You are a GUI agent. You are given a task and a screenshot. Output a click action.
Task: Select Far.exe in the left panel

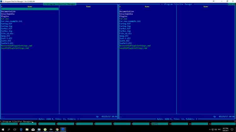click(x=5, y=19)
